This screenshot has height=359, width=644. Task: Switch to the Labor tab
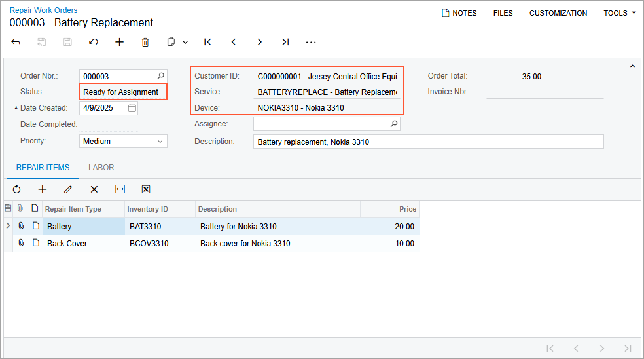point(101,168)
